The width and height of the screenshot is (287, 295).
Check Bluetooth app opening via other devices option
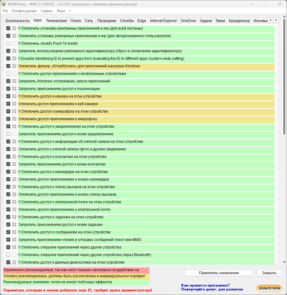click(8, 255)
